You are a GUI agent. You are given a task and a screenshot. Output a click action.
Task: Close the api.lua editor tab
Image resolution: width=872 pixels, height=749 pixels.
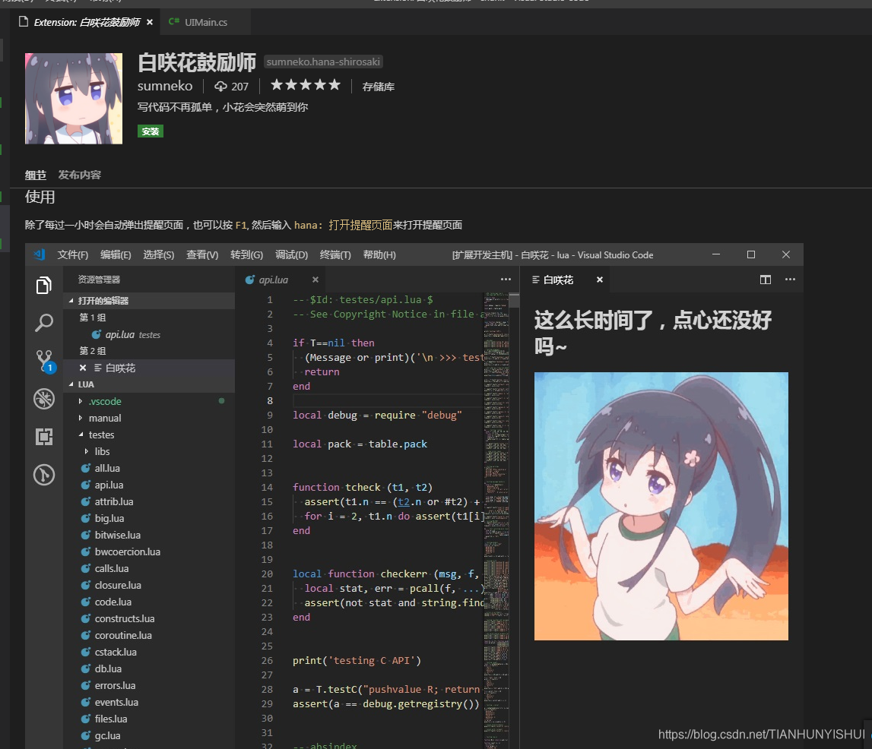(x=316, y=280)
